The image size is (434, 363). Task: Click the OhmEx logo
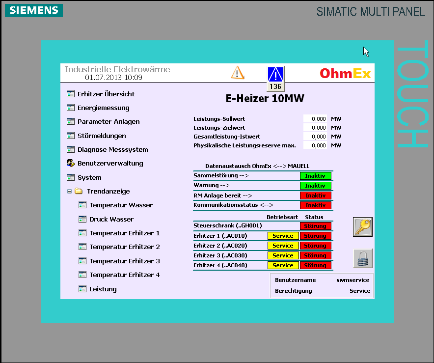345,73
